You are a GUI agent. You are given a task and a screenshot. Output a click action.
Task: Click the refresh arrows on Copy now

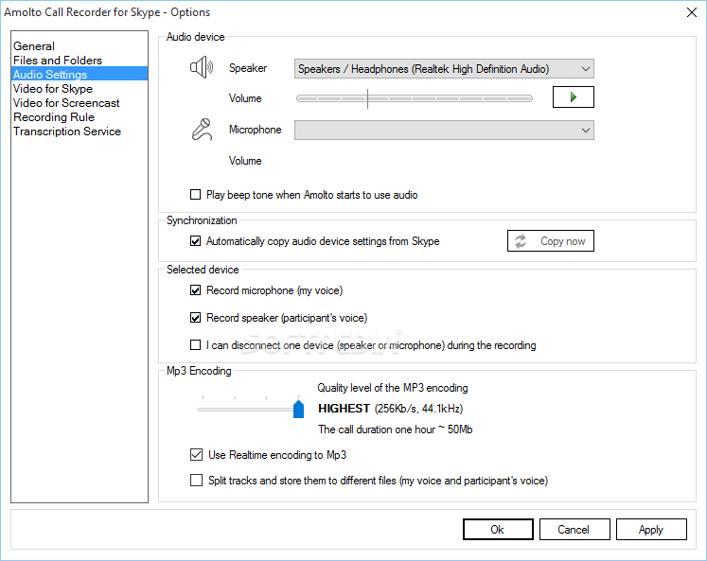tap(521, 241)
